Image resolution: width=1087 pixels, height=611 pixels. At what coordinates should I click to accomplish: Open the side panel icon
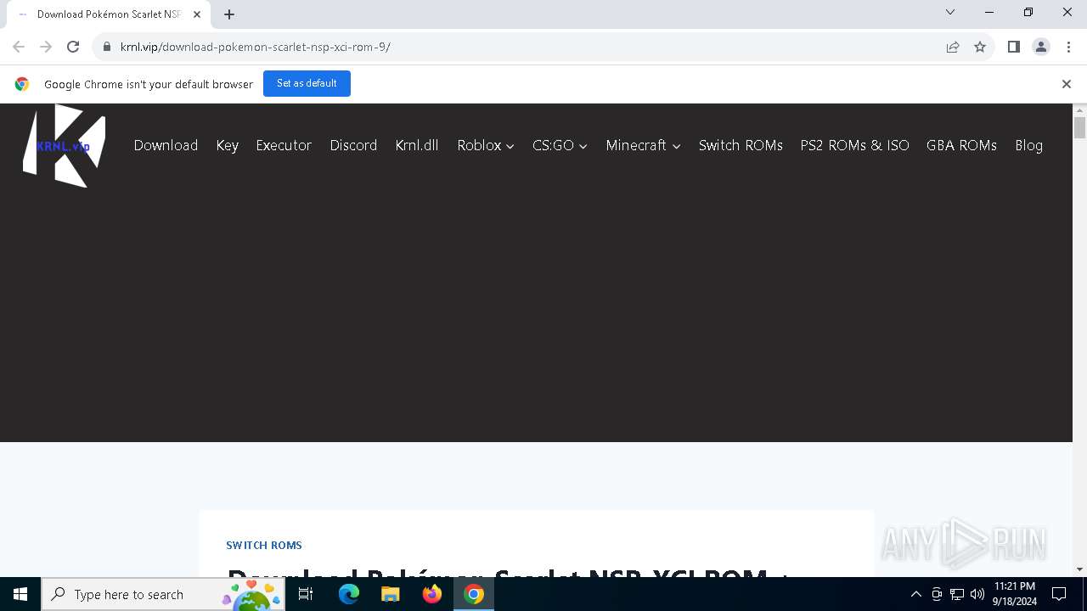pyautogui.click(x=1013, y=47)
